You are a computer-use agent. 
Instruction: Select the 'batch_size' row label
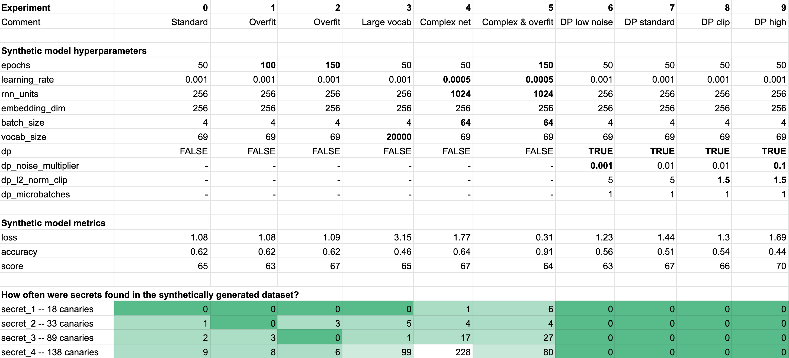point(57,122)
